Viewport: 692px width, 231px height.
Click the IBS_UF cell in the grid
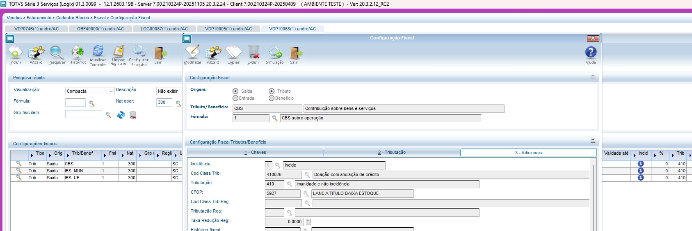(x=82, y=178)
